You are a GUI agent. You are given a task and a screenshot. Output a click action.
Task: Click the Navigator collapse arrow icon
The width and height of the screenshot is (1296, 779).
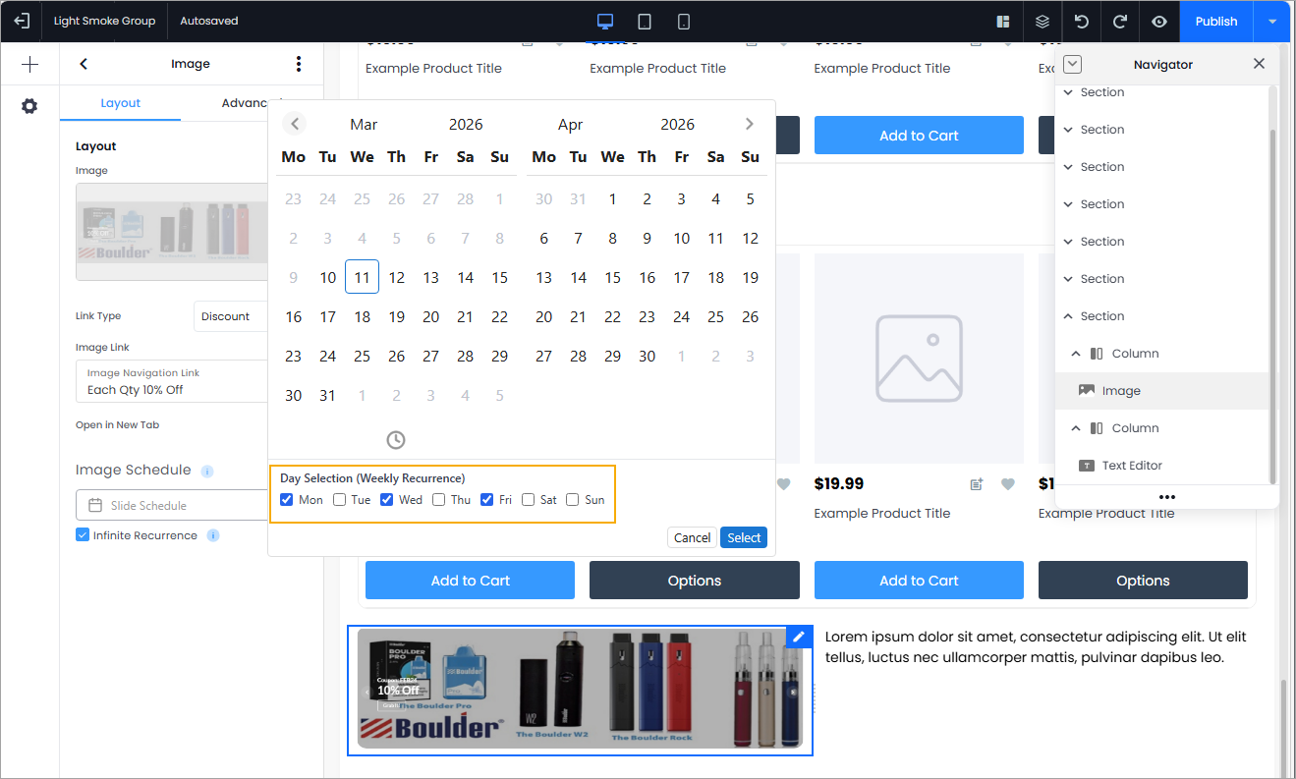1072,64
